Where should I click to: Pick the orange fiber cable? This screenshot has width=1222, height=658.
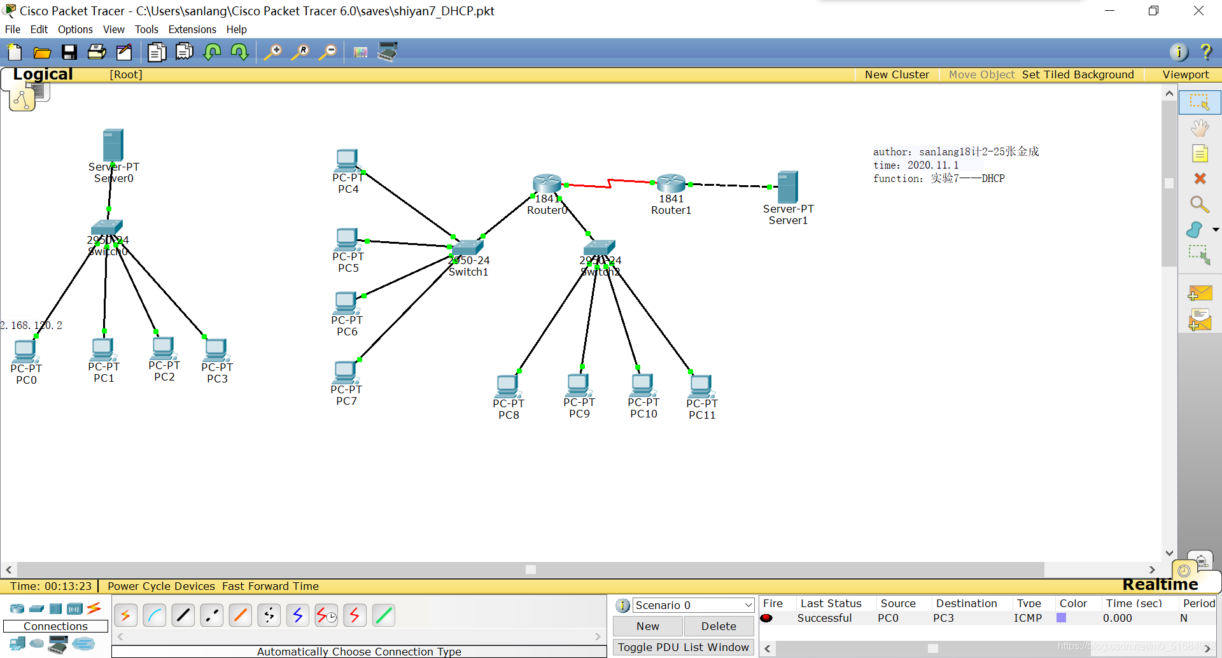[x=241, y=615]
